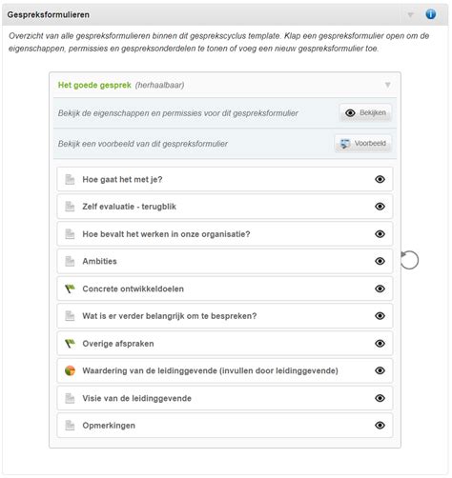Click the Voorbeeld button
The width and height of the screenshot is (452, 478).
[x=363, y=144]
